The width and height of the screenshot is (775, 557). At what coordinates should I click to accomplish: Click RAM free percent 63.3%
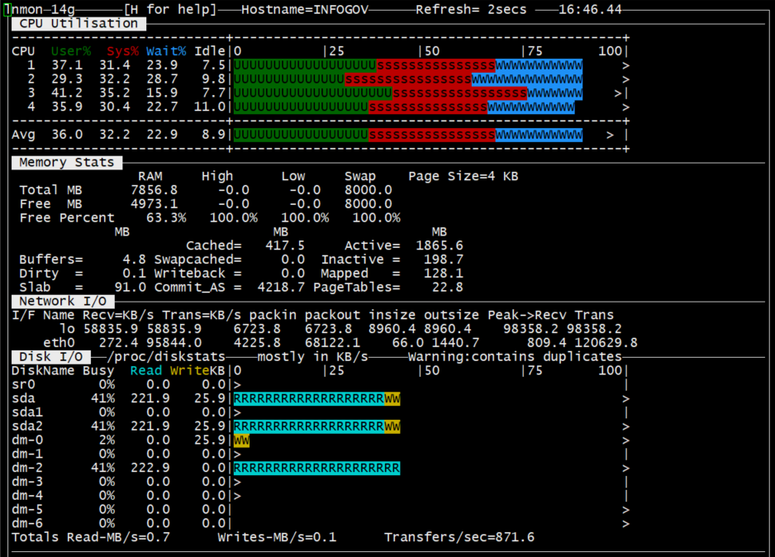pos(166,218)
